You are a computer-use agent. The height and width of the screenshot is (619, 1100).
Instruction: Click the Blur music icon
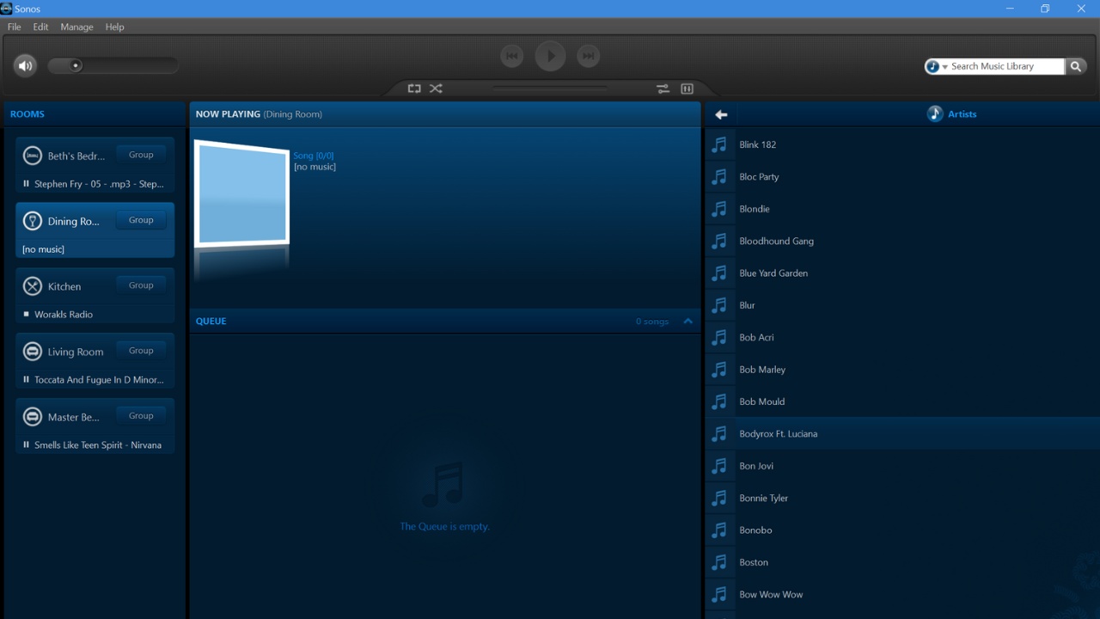click(x=720, y=305)
